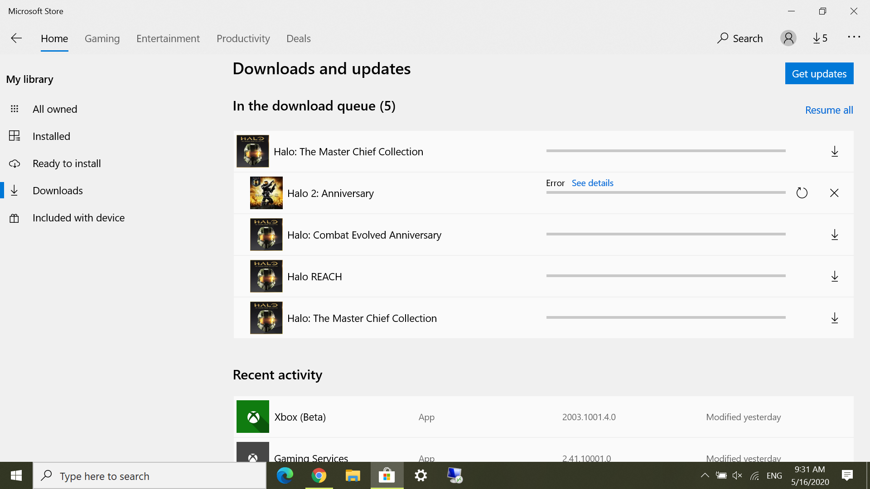Switch to the Deals tab
Viewport: 870px width, 489px height.
(x=298, y=38)
